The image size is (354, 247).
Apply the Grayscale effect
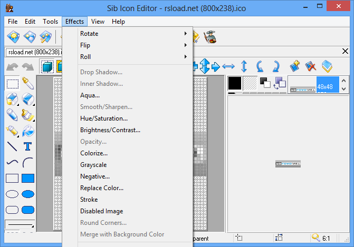point(127,165)
